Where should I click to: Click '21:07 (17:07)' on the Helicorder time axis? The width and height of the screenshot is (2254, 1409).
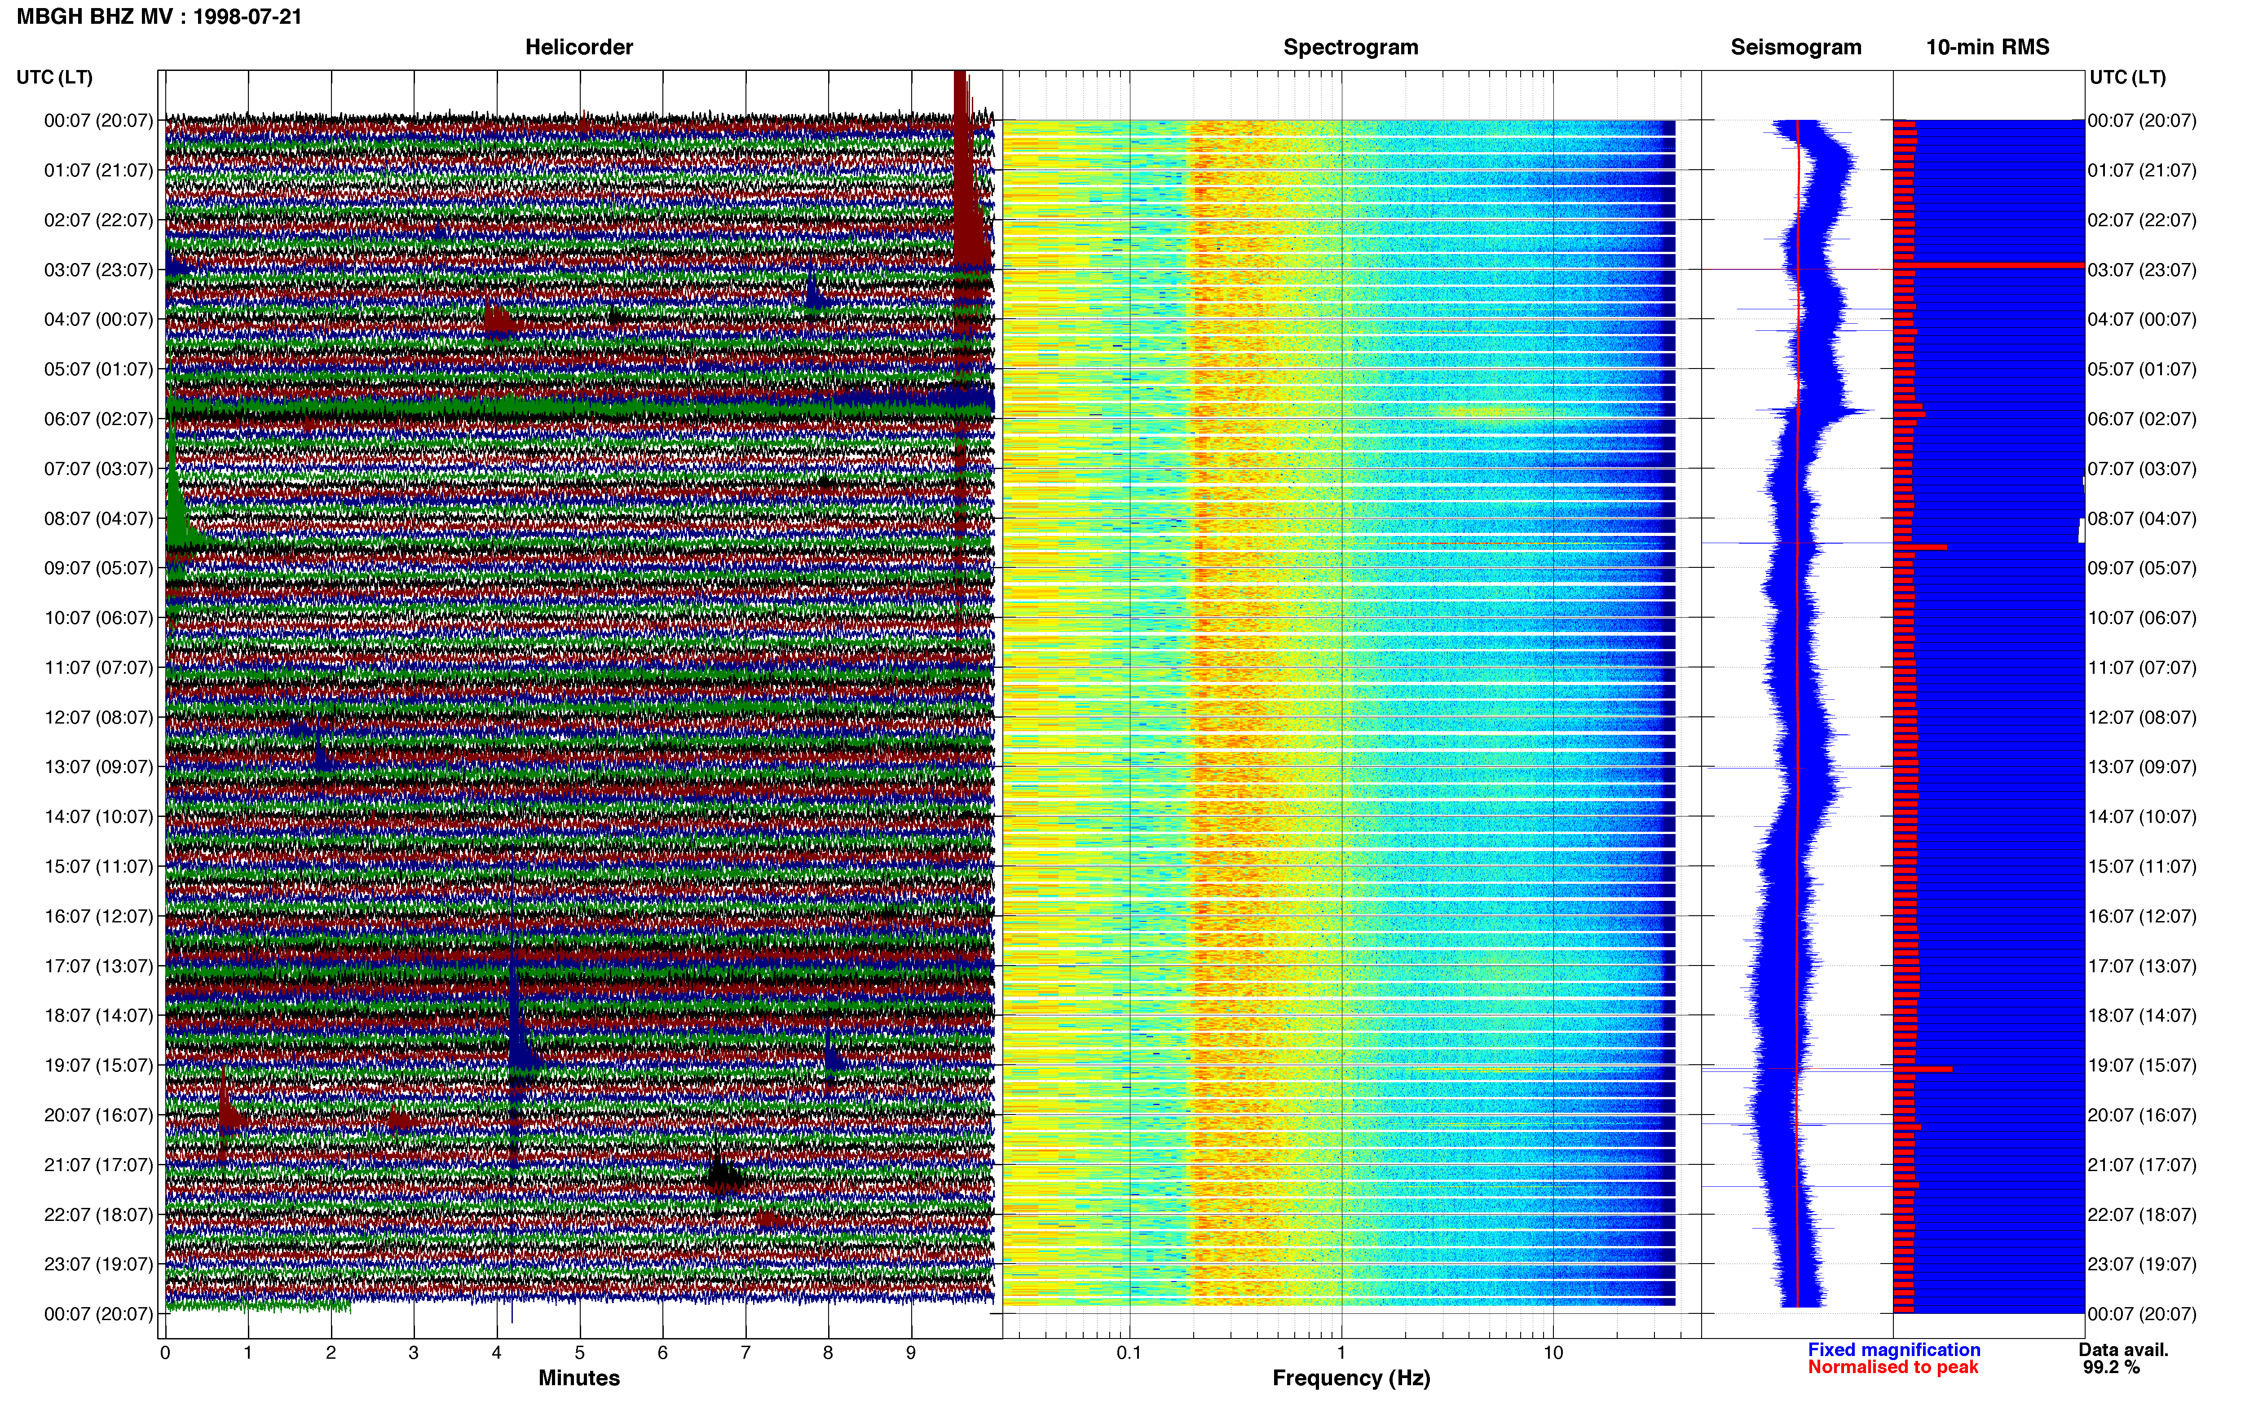click(98, 1165)
